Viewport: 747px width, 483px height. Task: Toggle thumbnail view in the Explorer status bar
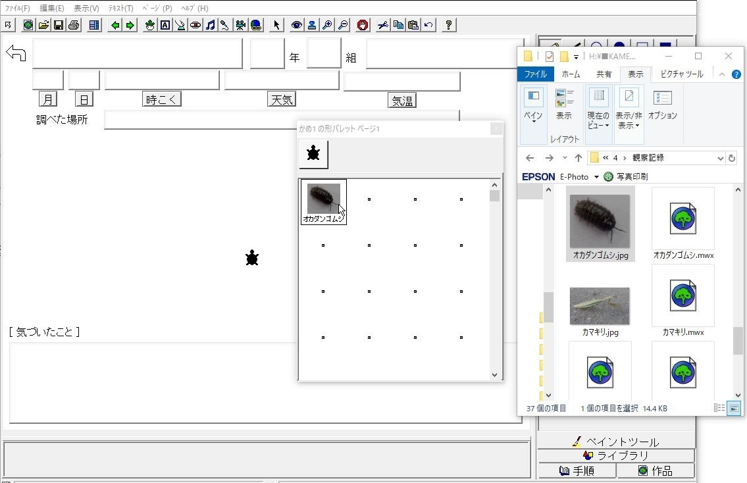point(734,409)
